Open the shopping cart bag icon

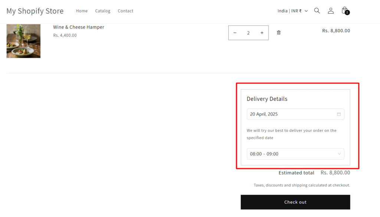(345, 11)
